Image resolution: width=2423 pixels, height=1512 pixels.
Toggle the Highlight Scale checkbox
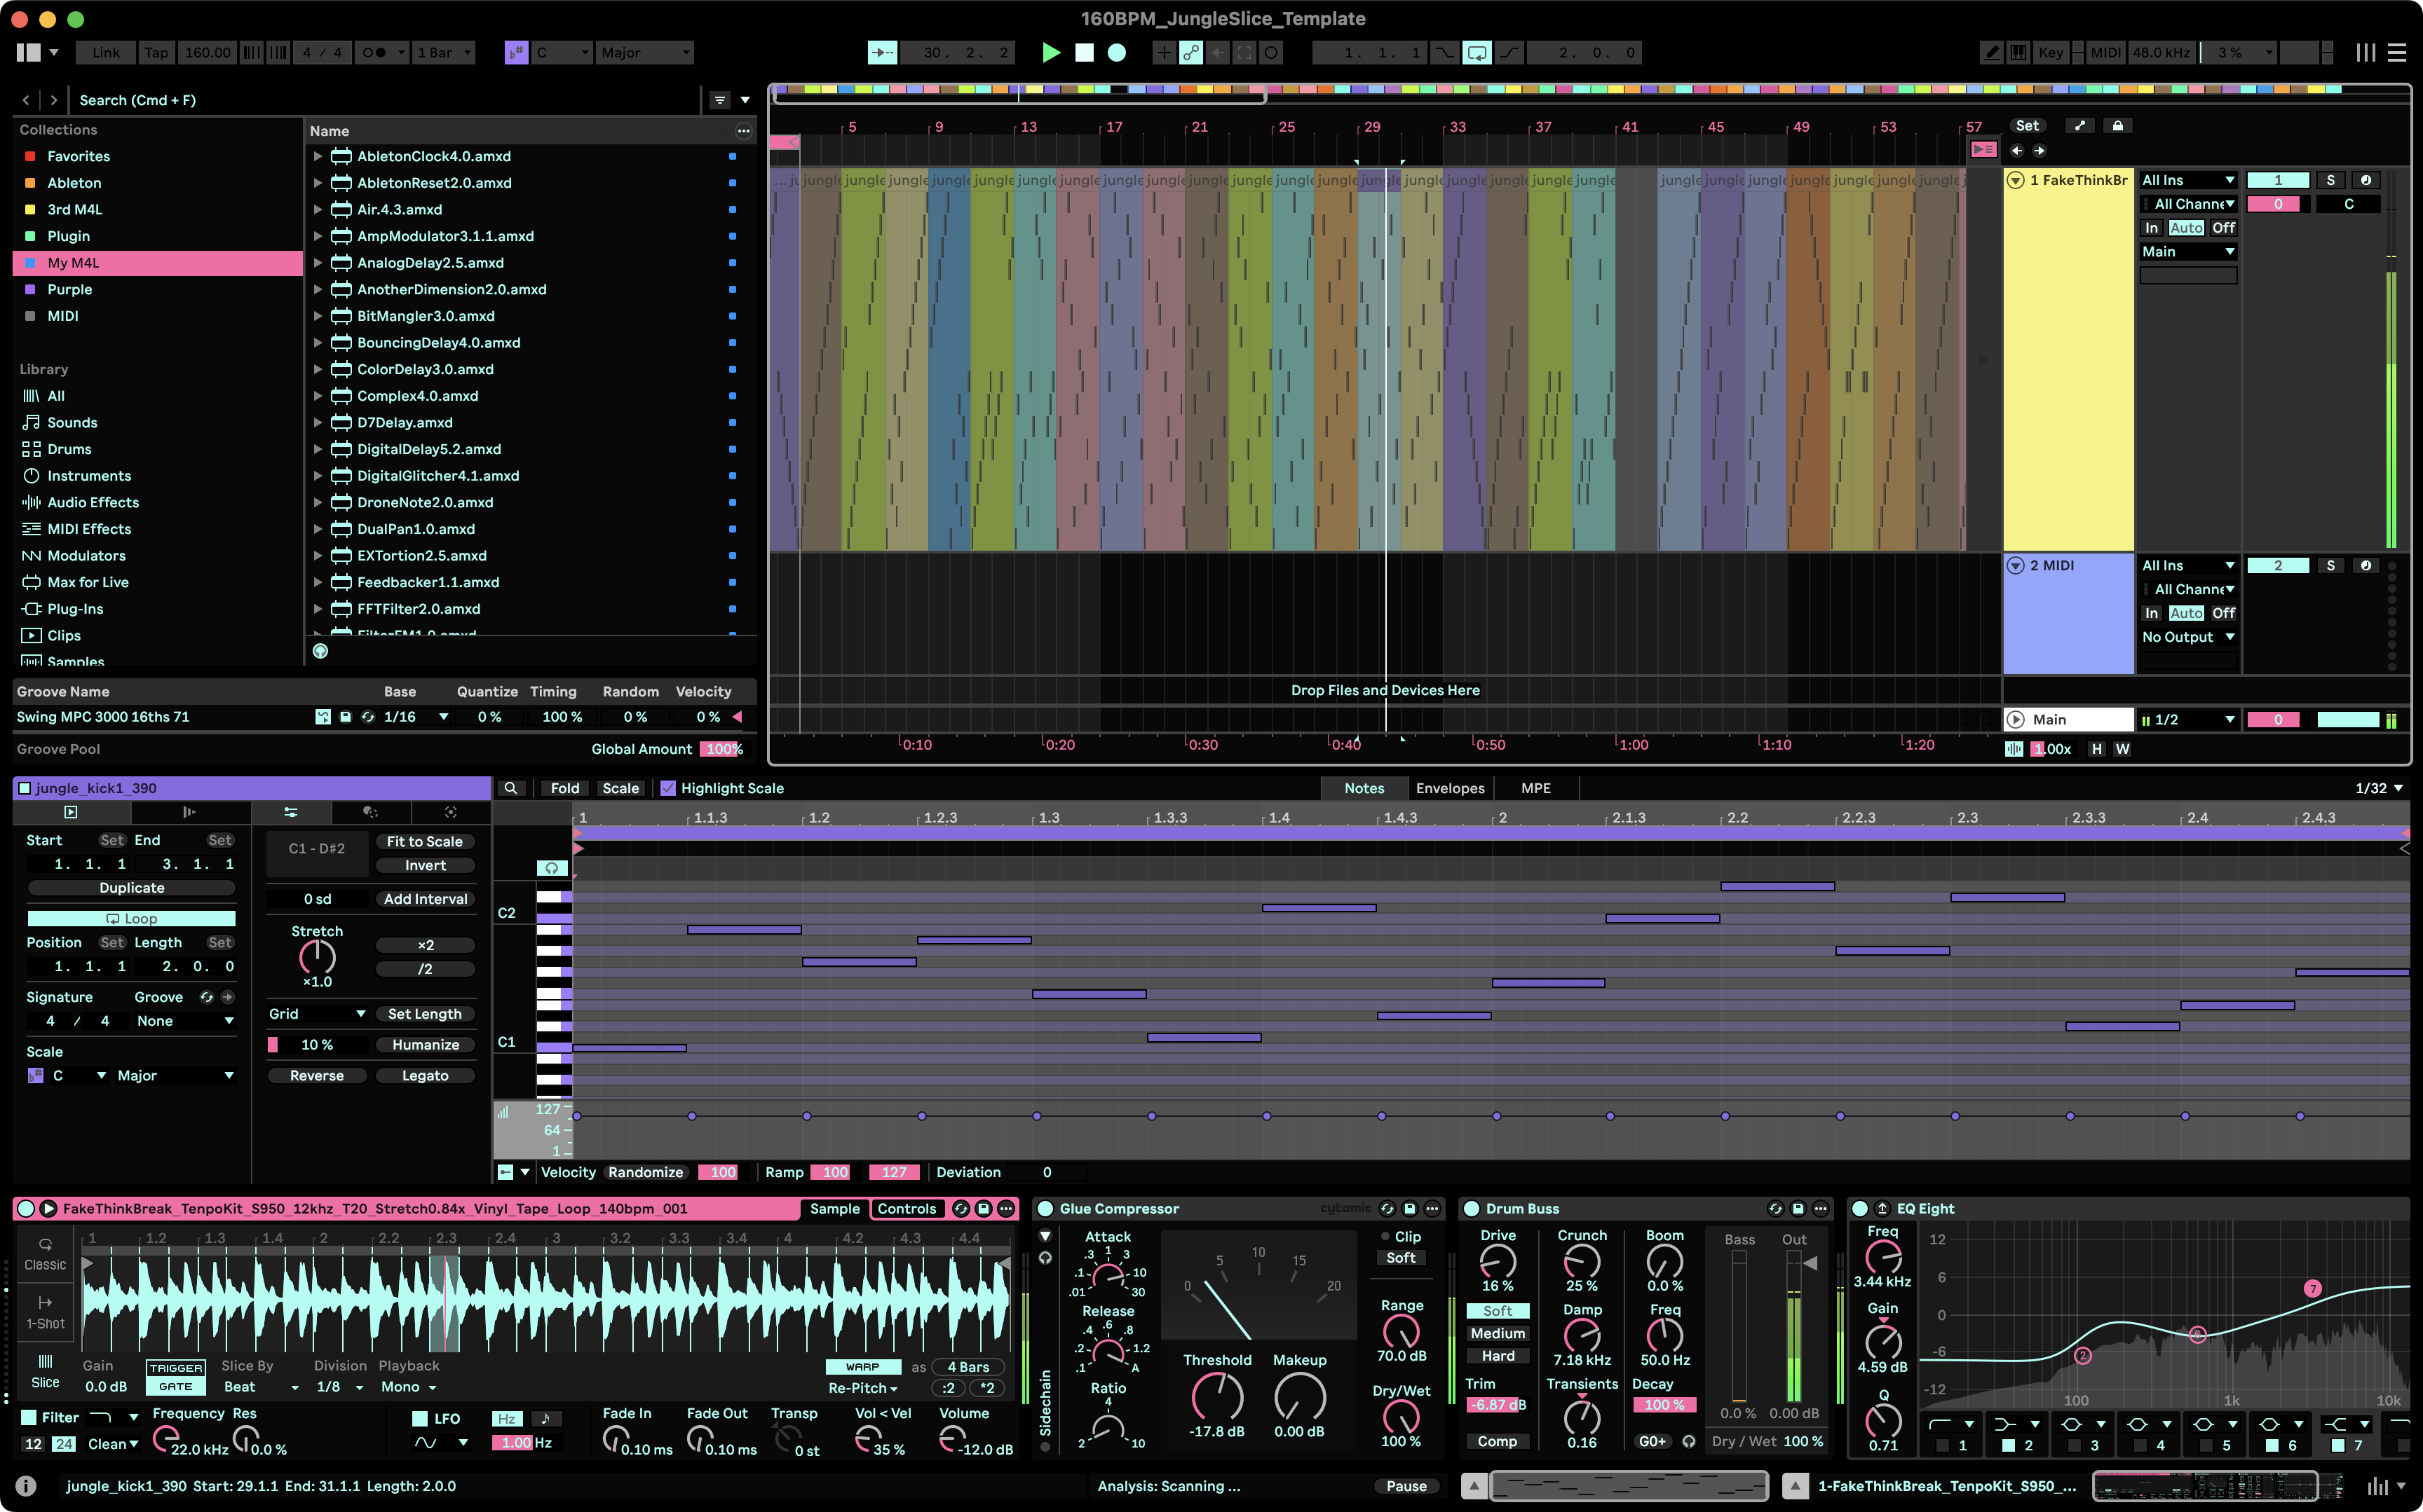668,788
